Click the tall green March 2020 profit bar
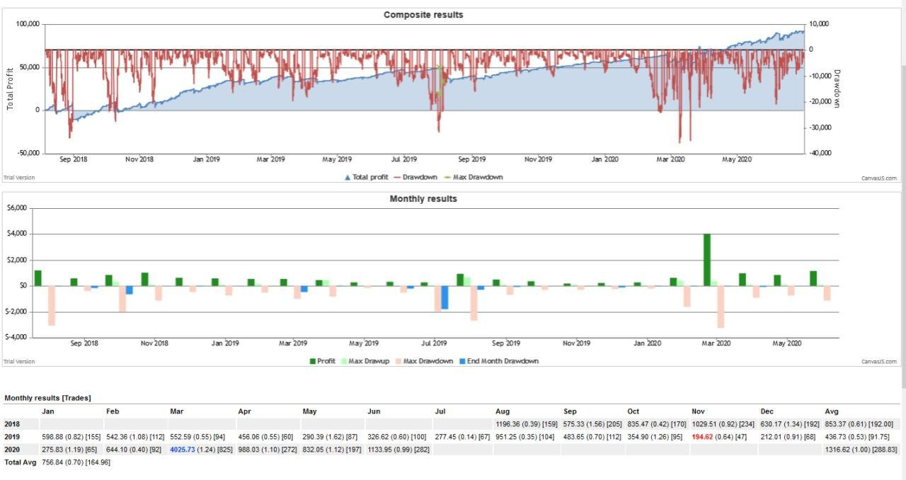Screen dimensions: 906x480 pos(707,260)
